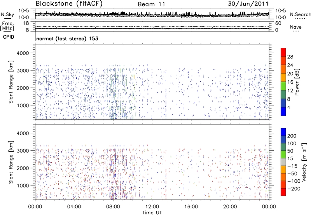Click the 16 label on power color bar
The height and width of the screenshot is (215, 311).
point(290,82)
